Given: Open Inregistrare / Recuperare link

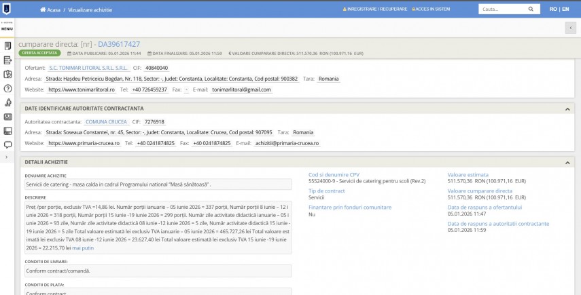Looking at the screenshot, I should coord(376,9).
